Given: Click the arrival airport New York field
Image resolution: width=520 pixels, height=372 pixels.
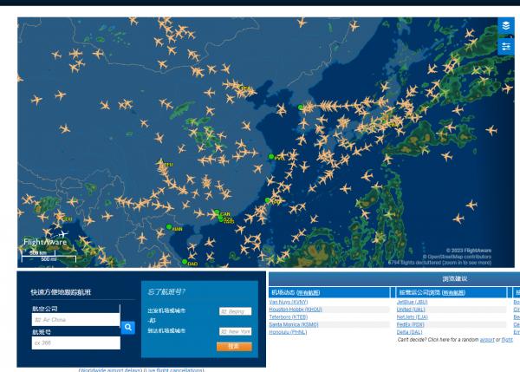Looking at the screenshot, I should pyautogui.click(x=234, y=330).
